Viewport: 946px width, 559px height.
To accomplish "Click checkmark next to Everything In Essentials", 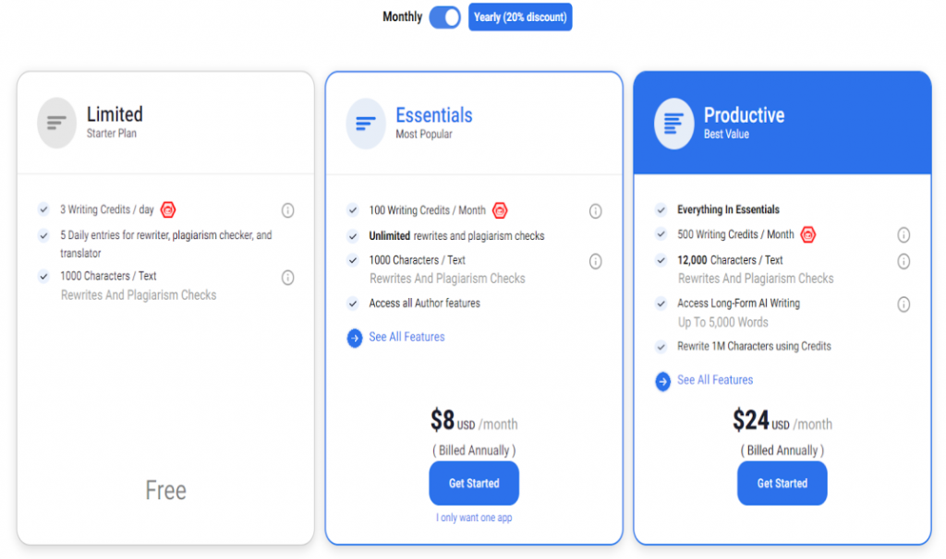I will click(661, 209).
